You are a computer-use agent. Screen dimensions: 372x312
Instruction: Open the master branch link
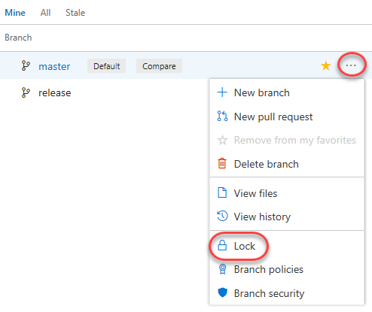coord(54,66)
